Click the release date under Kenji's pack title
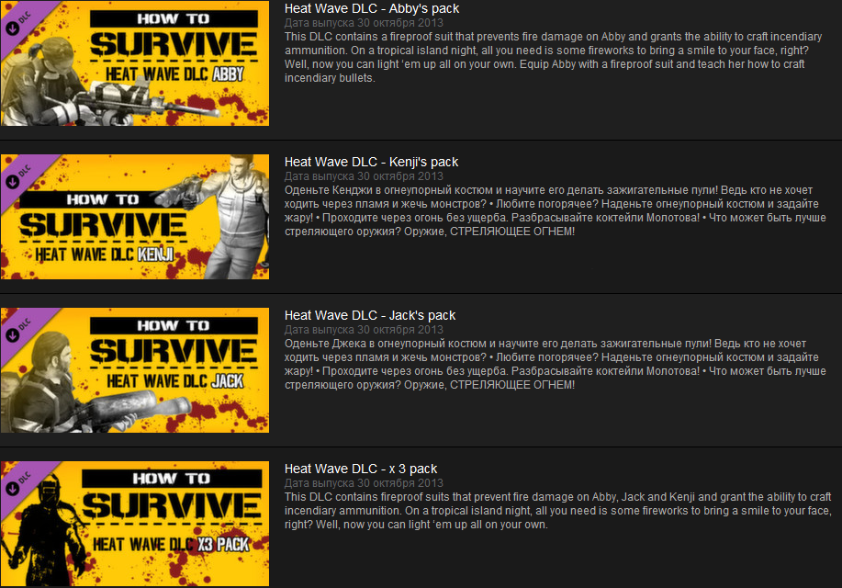Screen dimensions: 842x588 [364, 176]
